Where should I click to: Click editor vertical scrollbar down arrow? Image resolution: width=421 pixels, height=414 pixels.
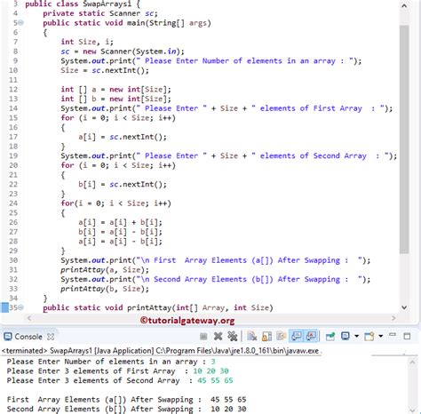[404, 307]
